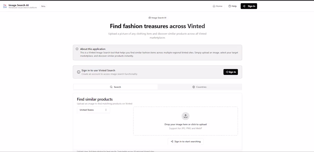Open the United States country dropdown
This screenshot has height=152, width=314.
coord(94,110)
